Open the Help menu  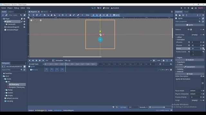tap(28, 8)
